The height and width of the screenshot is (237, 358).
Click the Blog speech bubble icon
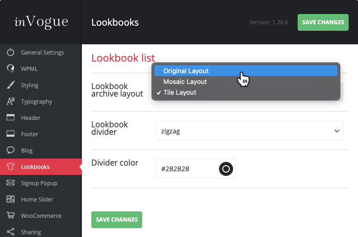[10, 151]
